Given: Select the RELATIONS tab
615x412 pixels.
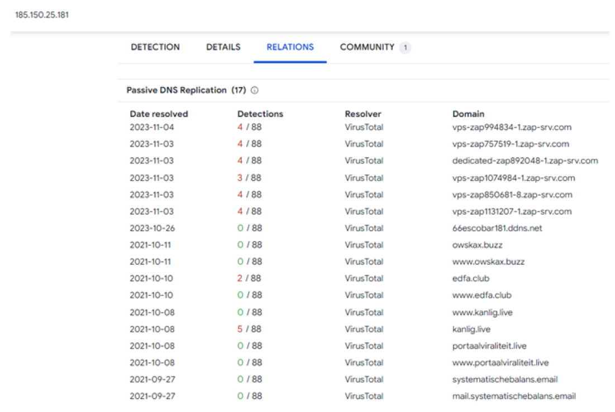Looking at the screenshot, I should [x=290, y=47].
